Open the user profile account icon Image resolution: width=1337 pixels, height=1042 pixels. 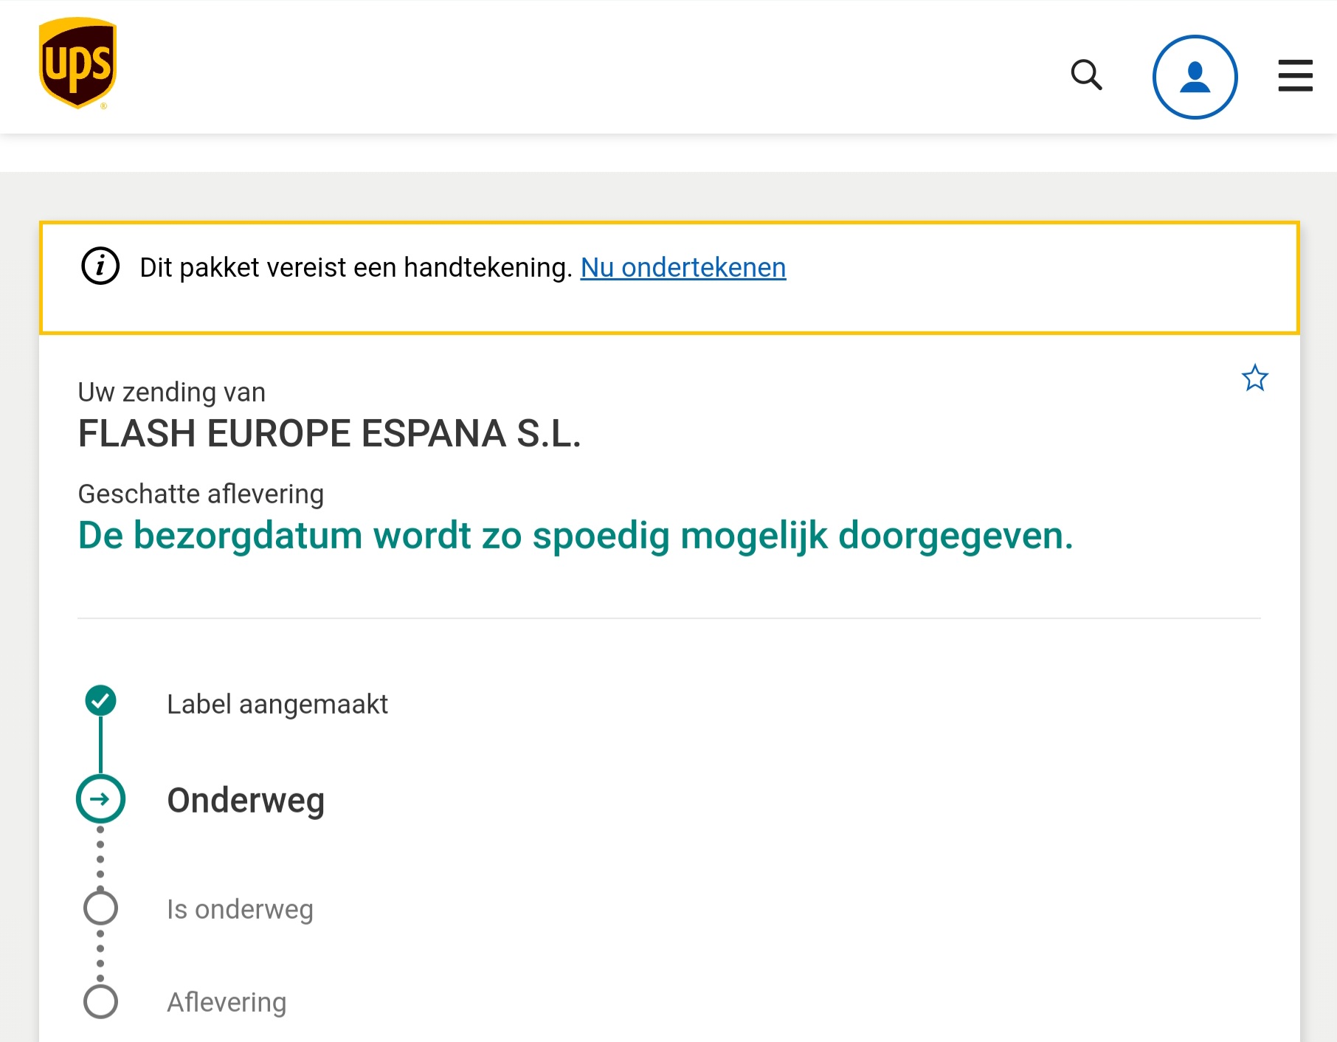[1195, 77]
